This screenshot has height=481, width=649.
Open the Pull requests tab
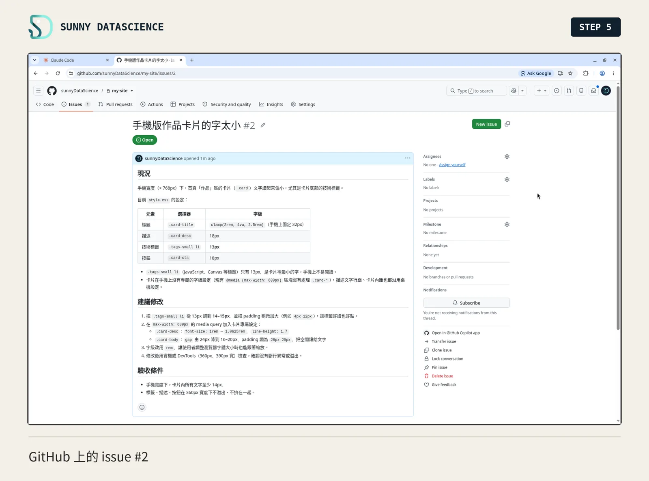coord(116,105)
